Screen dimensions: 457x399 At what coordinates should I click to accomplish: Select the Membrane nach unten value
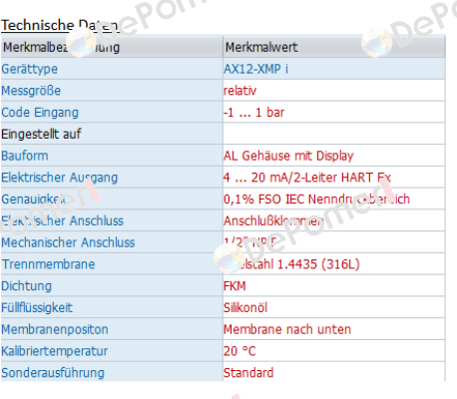pos(287,329)
